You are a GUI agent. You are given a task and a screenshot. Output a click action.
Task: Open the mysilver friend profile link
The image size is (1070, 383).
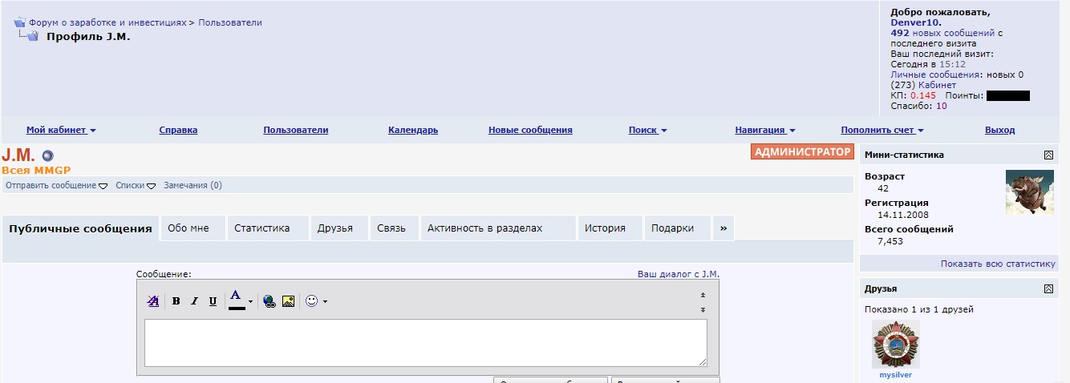click(x=896, y=375)
